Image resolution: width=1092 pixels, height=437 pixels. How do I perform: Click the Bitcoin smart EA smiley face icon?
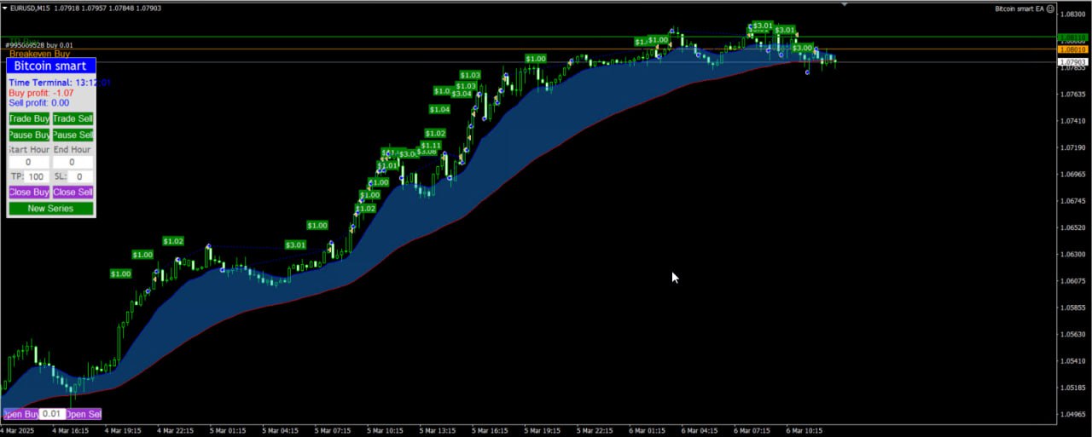[x=1051, y=9]
